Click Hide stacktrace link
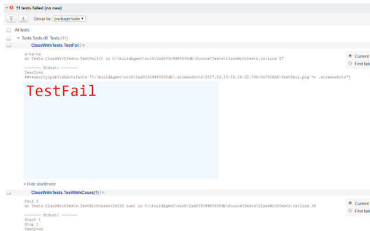Viewport: 370px width, 231px height. point(40,184)
